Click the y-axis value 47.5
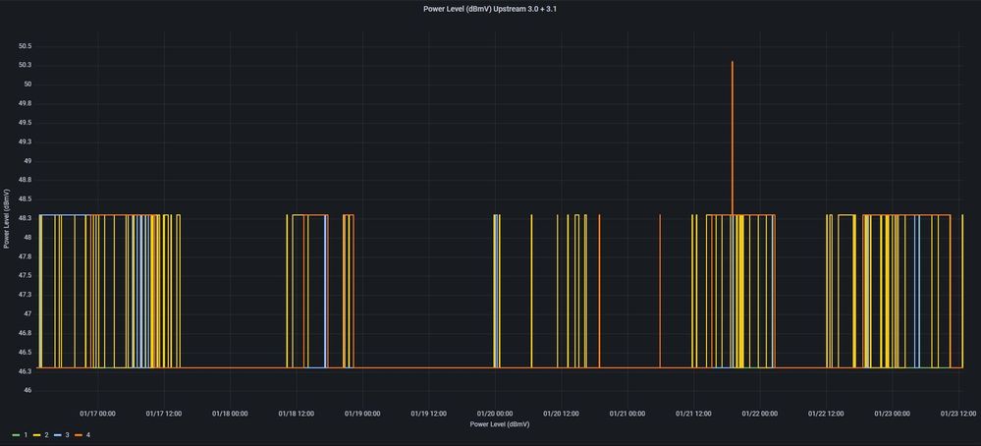The width and height of the screenshot is (981, 446). pyautogui.click(x=25, y=275)
